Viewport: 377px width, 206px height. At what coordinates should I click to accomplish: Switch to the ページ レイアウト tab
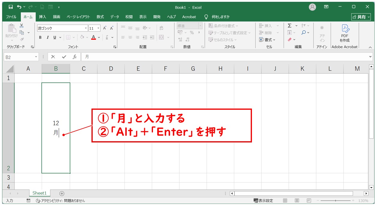(78, 17)
